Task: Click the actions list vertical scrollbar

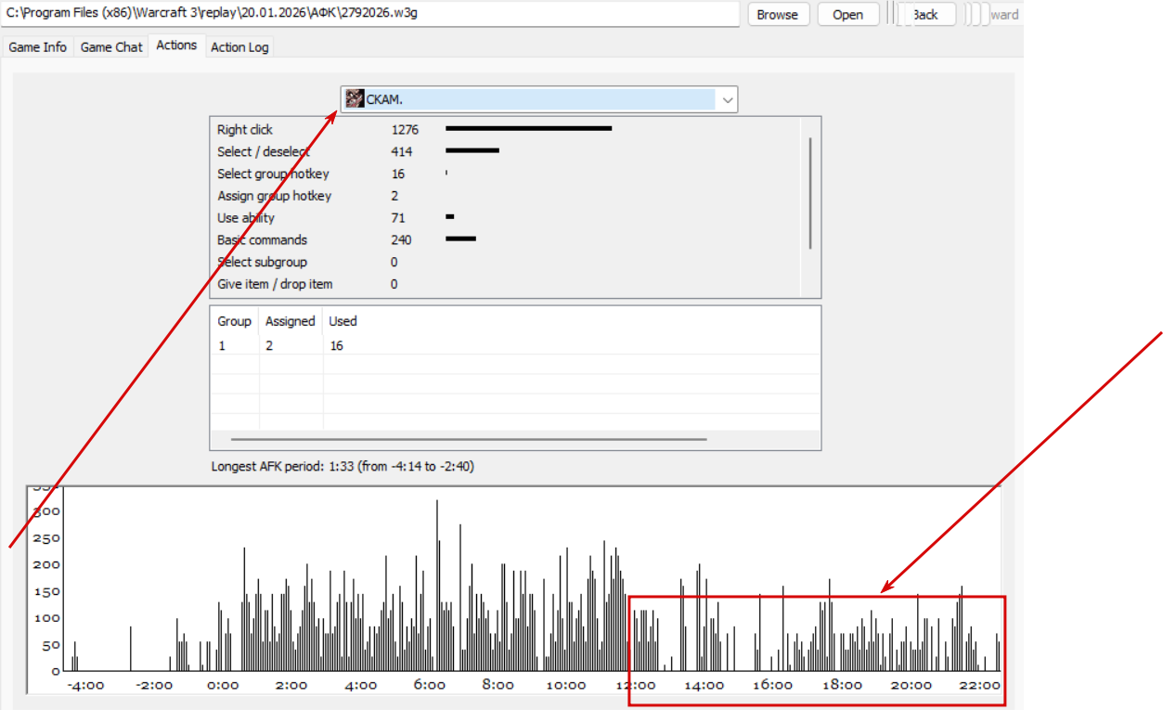Action: pos(810,193)
